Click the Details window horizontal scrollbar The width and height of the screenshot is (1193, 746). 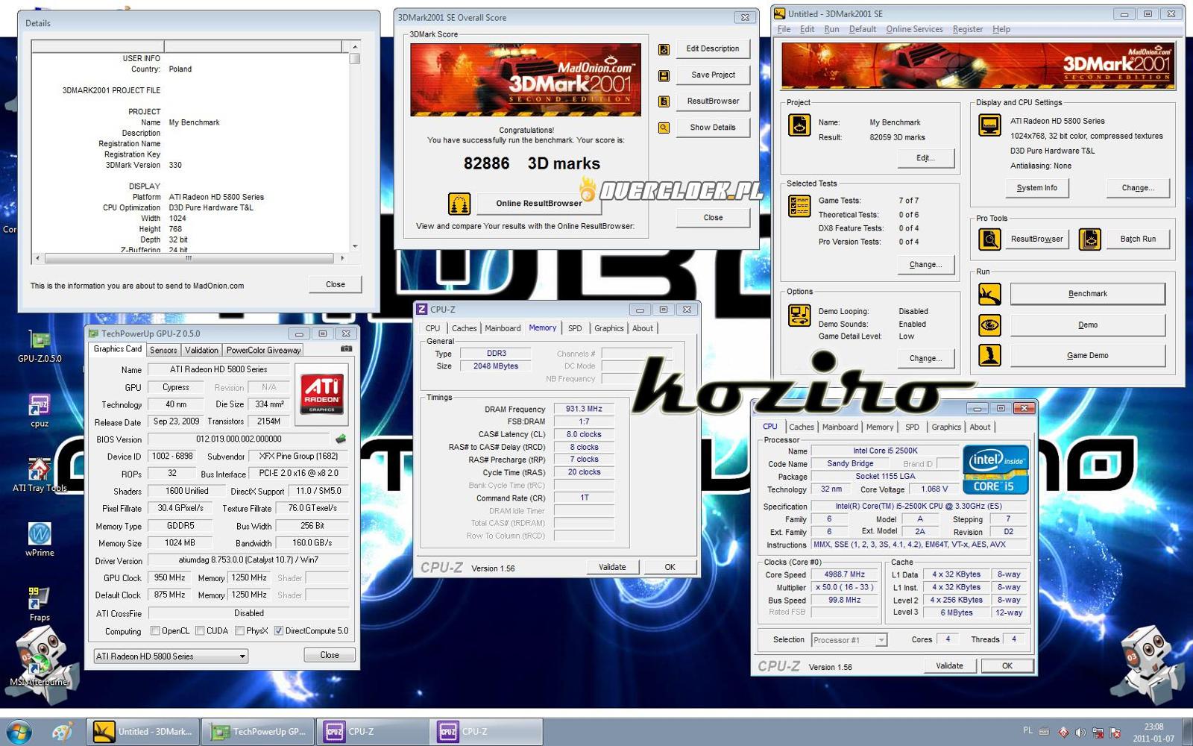click(189, 258)
